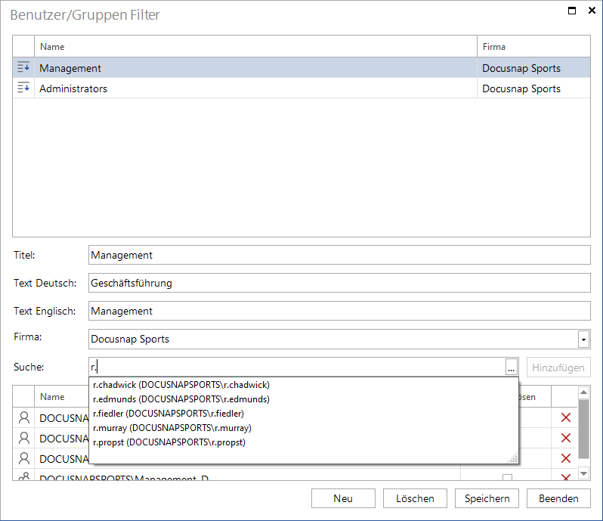The width and height of the screenshot is (603, 521).
Task: Expand the Firma dropdown arrow
Action: pyautogui.click(x=583, y=340)
